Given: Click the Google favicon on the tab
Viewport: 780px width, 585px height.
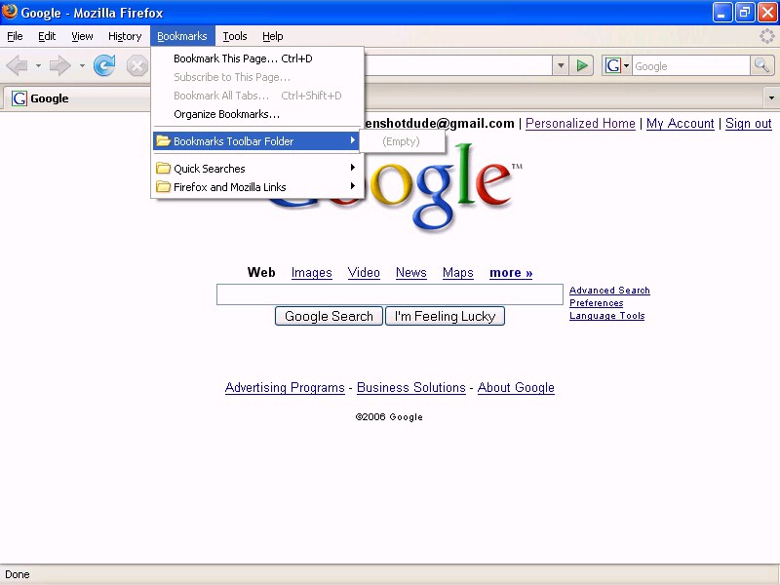Looking at the screenshot, I should tap(19, 98).
